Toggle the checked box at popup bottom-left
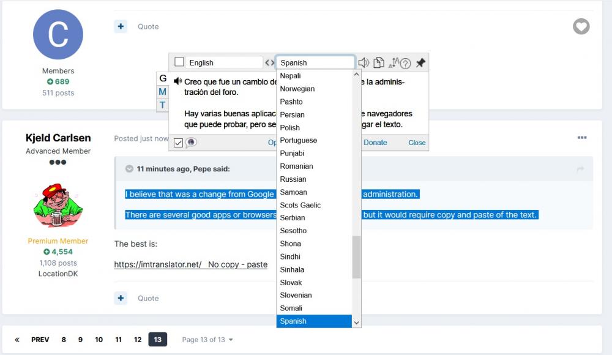This screenshot has height=355, width=612. 178,143
